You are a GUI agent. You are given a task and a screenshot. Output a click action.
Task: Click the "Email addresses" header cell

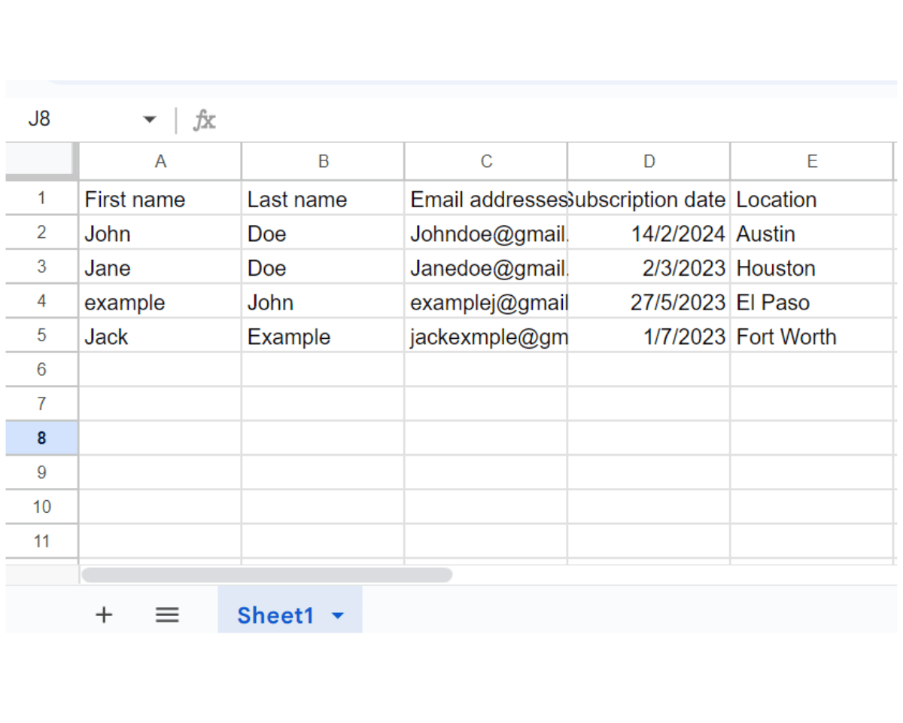(486, 199)
